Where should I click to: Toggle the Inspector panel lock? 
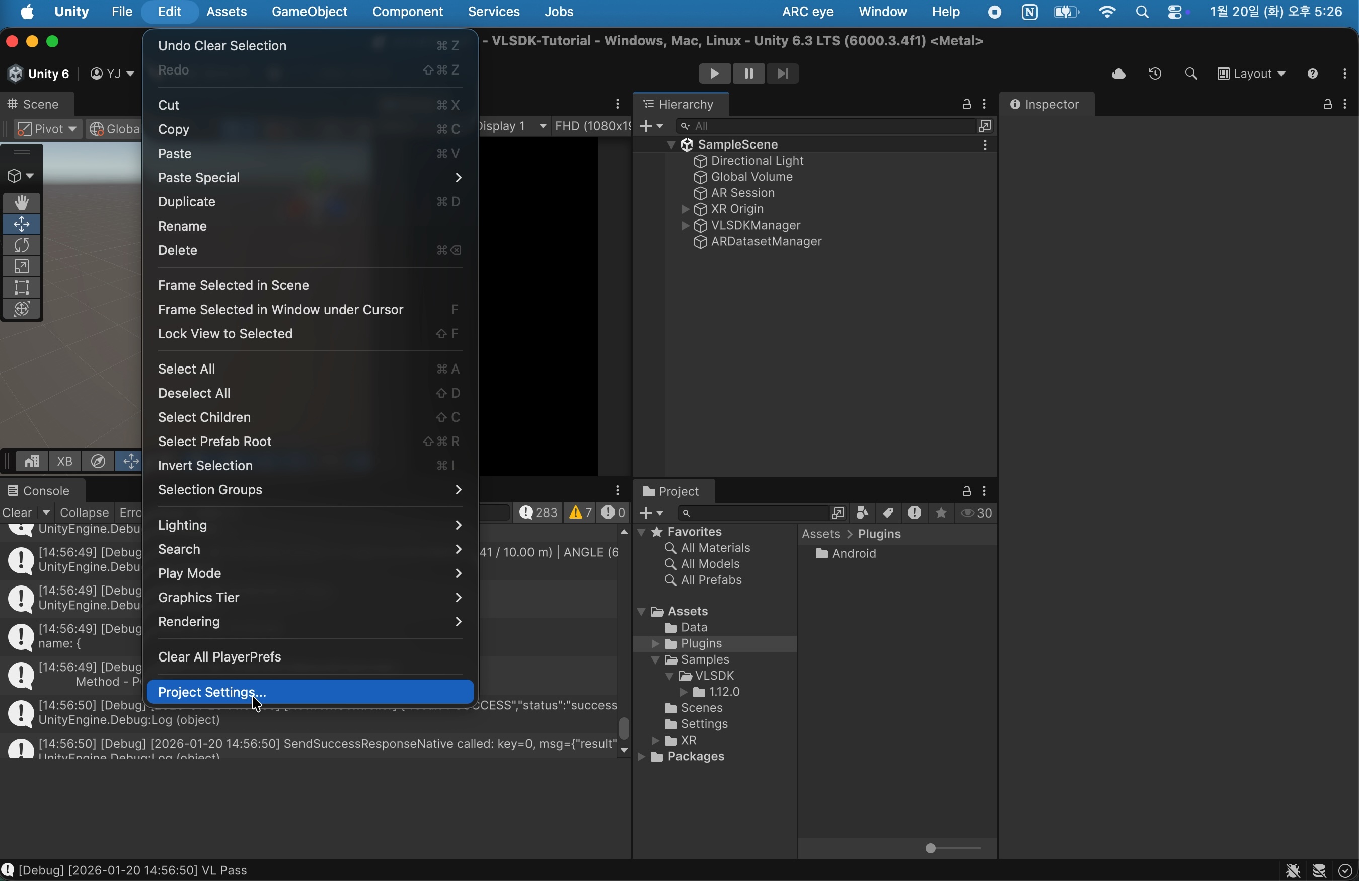click(x=1327, y=105)
